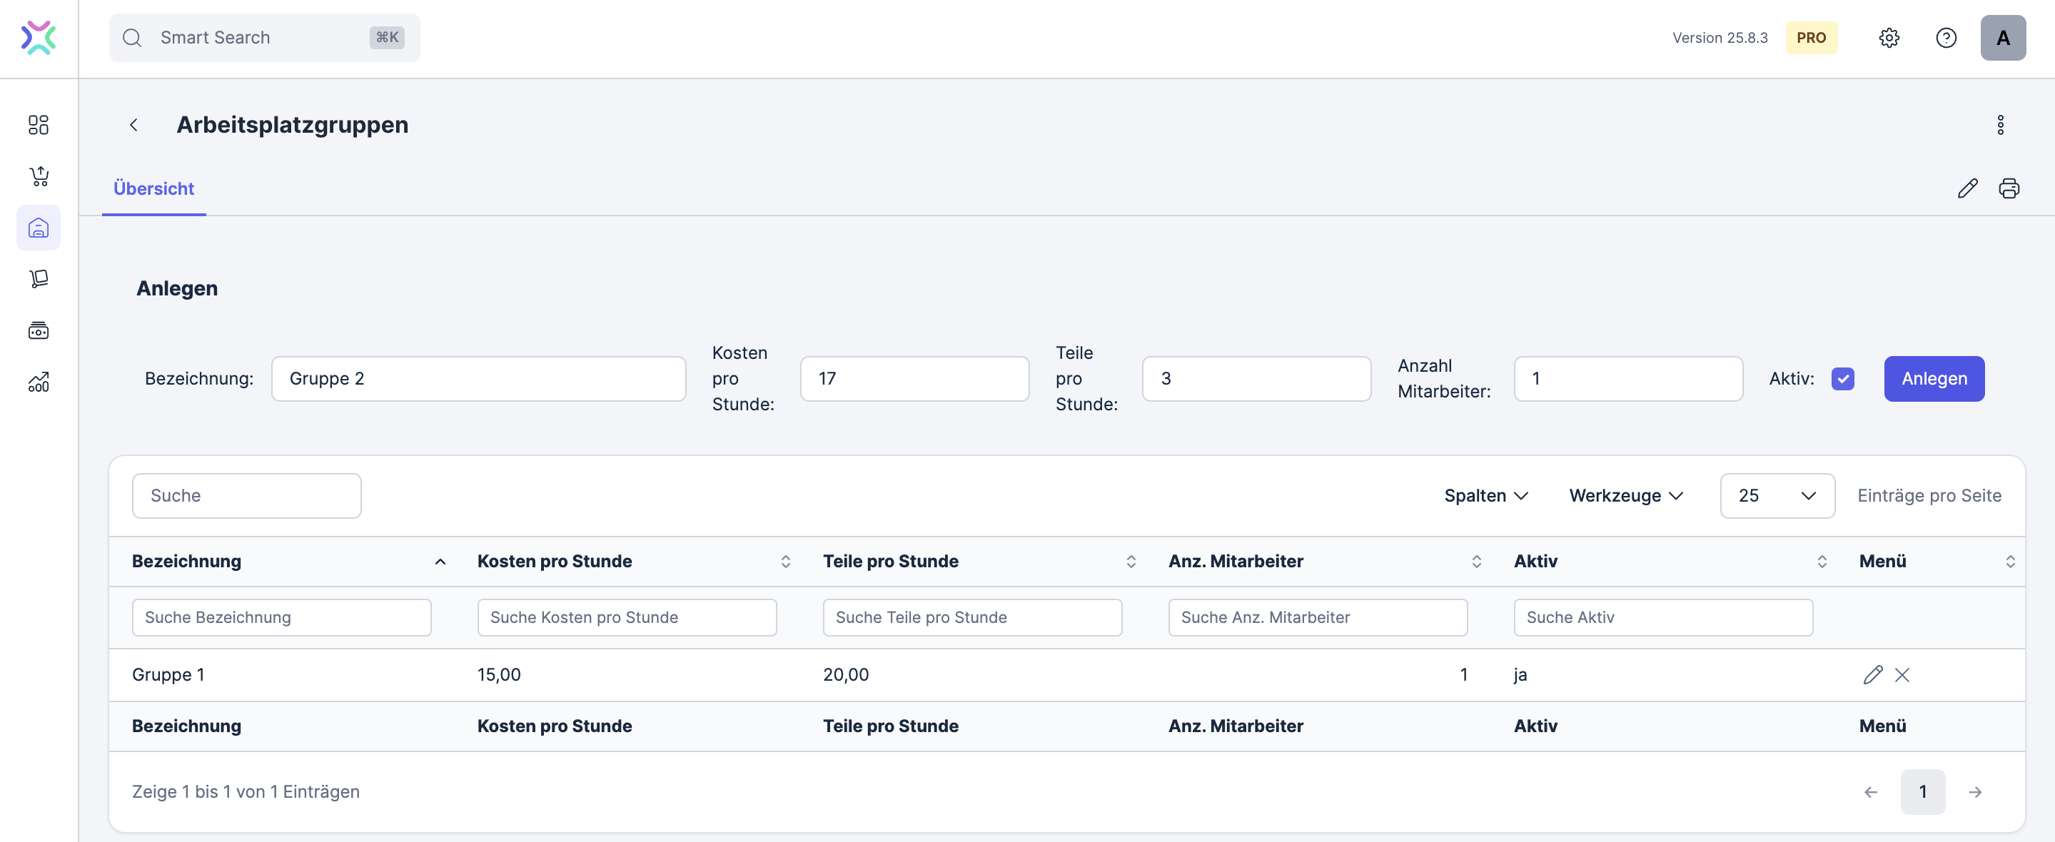
Task: Open the three-dot page menu
Action: point(2000,125)
